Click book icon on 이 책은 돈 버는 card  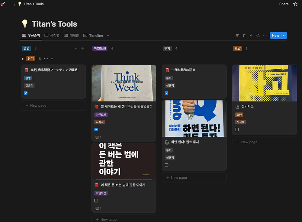pyautogui.click(x=97, y=185)
